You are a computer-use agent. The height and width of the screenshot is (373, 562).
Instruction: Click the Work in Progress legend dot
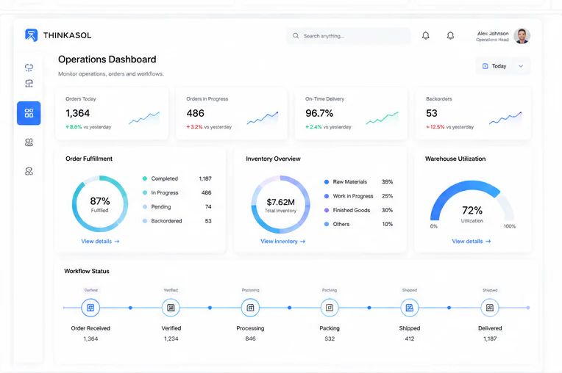click(x=327, y=196)
